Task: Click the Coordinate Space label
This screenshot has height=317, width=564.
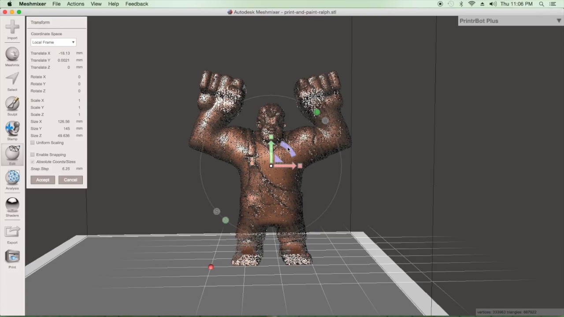Action: tap(46, 34)
